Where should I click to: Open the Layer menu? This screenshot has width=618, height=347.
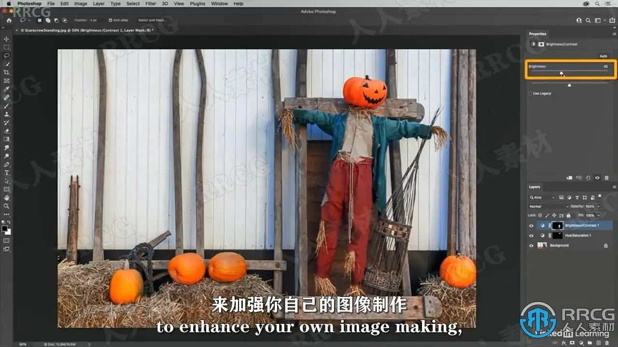[x=98, y=3]
